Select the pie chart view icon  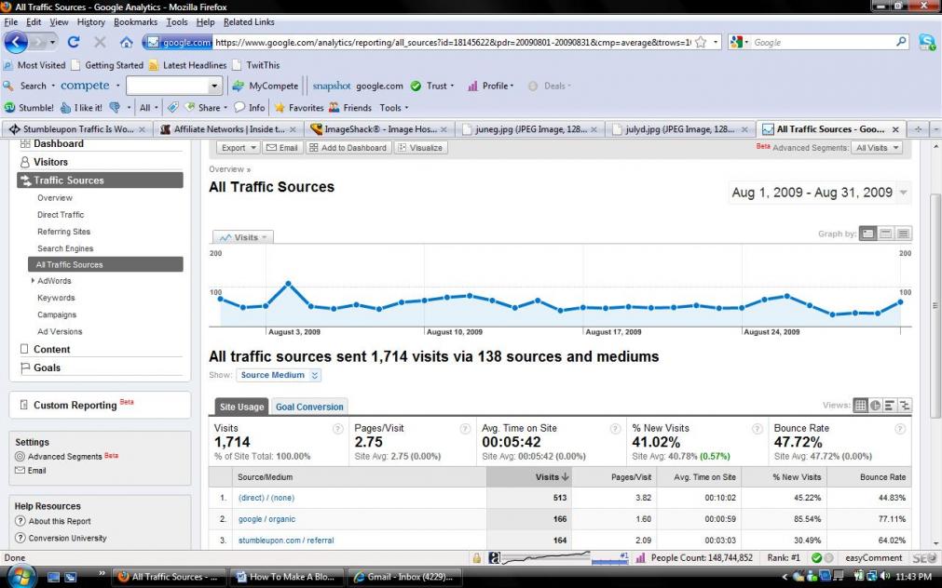point(875,406)
